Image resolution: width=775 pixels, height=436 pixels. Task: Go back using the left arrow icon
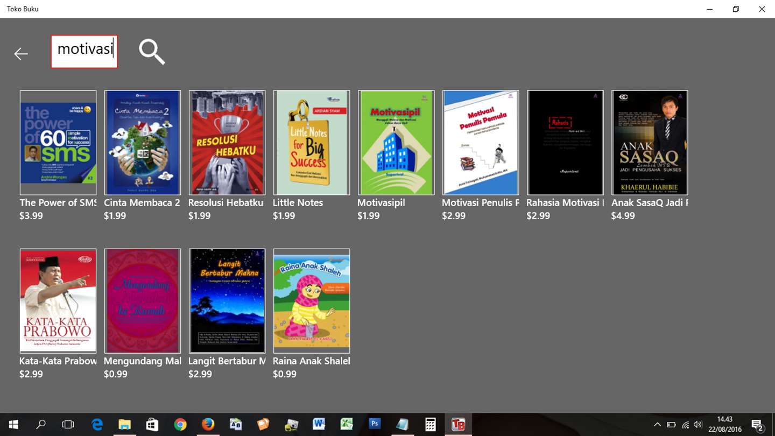(21, 54)
